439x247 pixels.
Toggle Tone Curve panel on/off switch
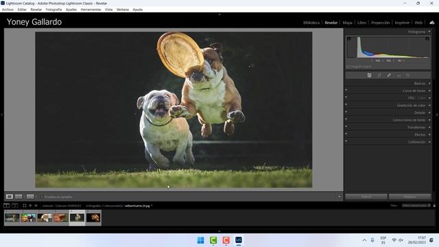[x=346, y=90]
